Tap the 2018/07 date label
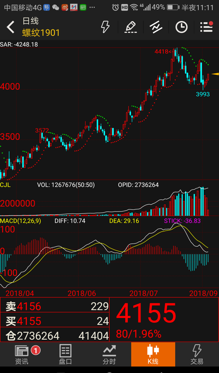The height and width of the screenshot is (373, 219). coord(144,293)
